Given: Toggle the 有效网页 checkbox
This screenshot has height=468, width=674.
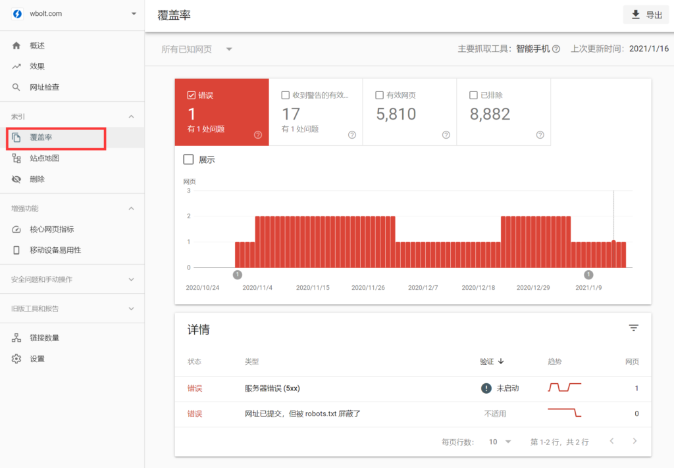Looking at the screenshot, I should click(x=380, y=95).
